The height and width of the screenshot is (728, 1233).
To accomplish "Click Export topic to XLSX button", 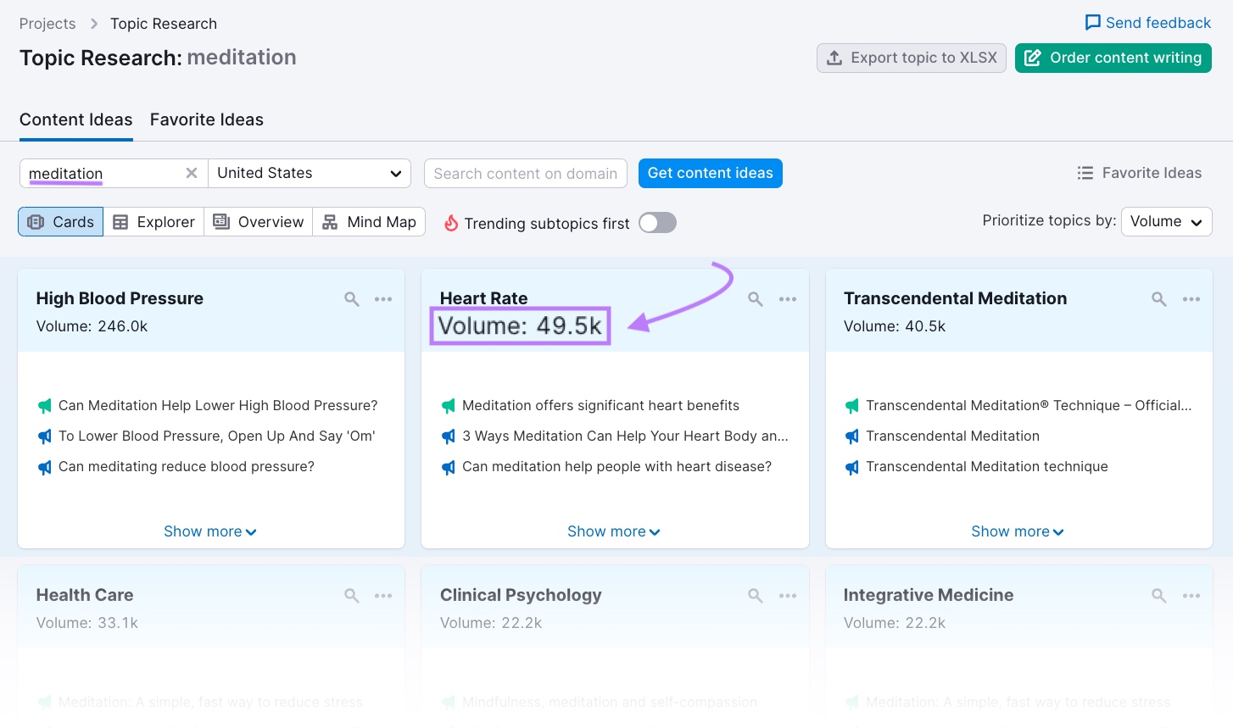I will pos(912,58).
